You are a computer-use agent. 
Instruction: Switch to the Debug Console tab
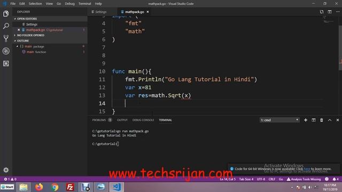coord(143,120)
